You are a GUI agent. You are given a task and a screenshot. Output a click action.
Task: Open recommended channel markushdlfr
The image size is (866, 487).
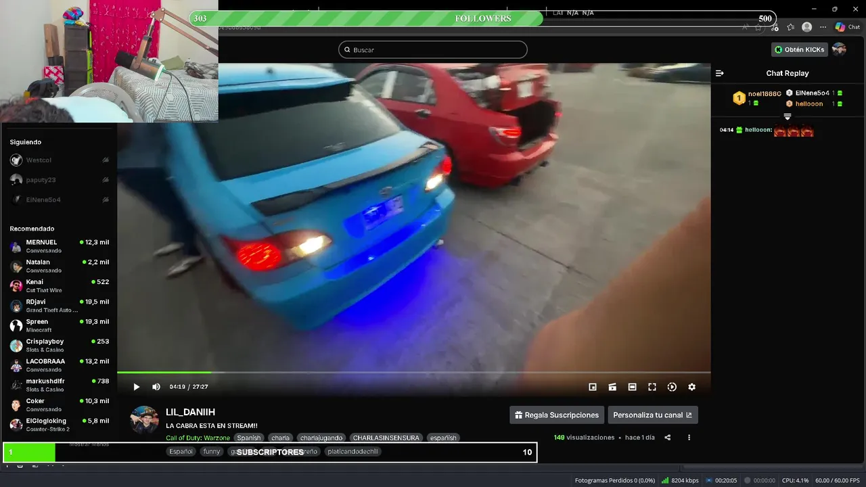60,385
